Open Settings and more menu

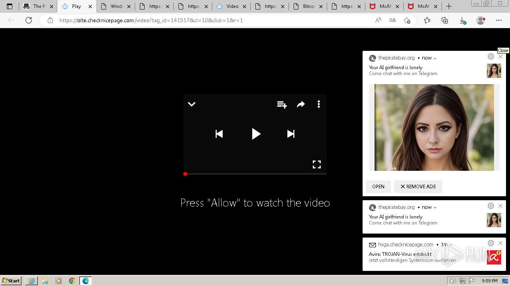499,20
